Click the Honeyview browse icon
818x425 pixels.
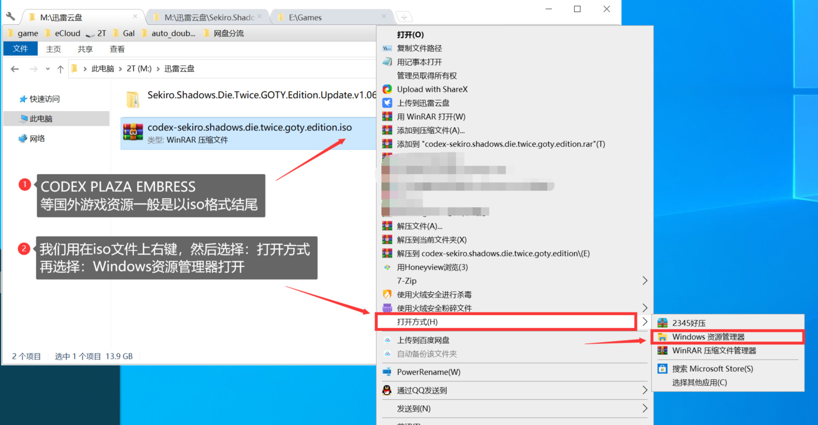(387, 267)
